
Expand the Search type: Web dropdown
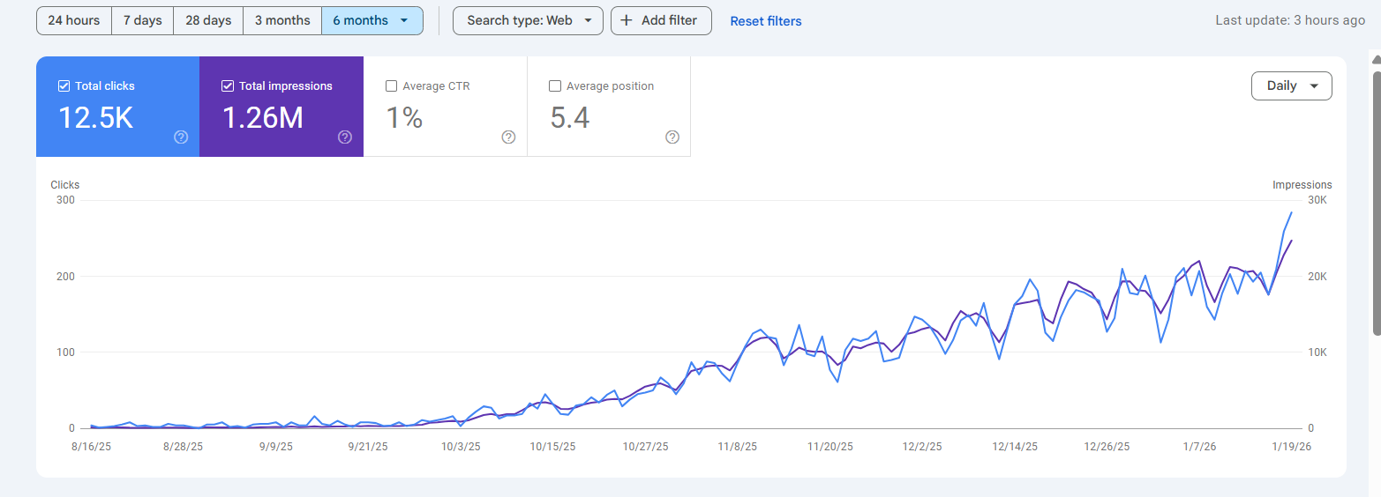tap(528, 20)
